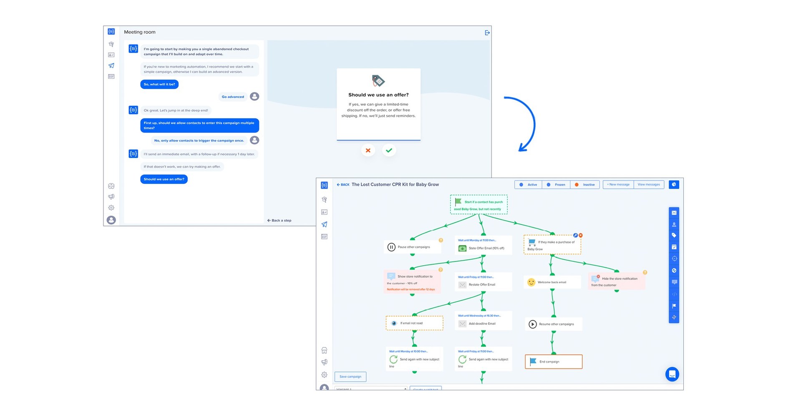The height and width of the screenshot is (419, 801).
Task: Click the code icon in the right toolbar
Action: pyautogui.click(x=674, y=294)
